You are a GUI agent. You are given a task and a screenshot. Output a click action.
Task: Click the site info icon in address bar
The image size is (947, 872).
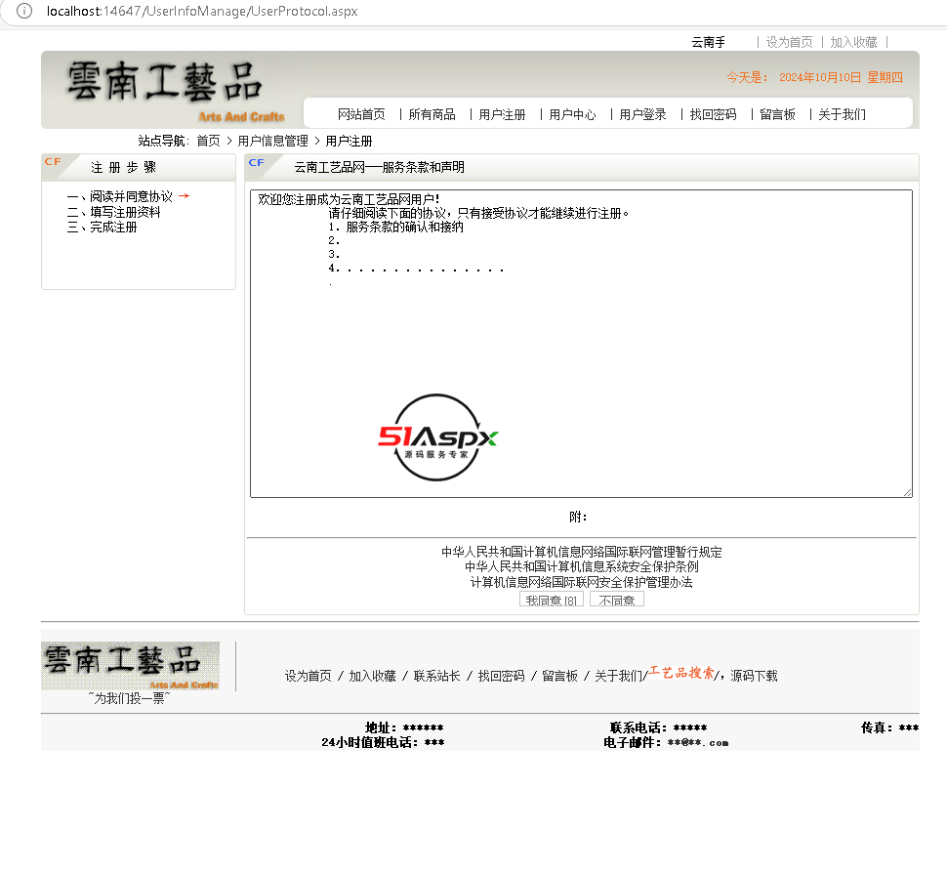pyautogui.click(x=24, y=11)
